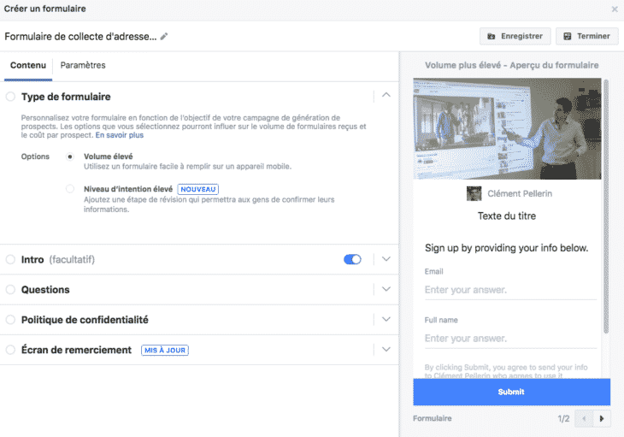
Task: Switch to the Paramètres tab
Action: click(x=83, y=65)
